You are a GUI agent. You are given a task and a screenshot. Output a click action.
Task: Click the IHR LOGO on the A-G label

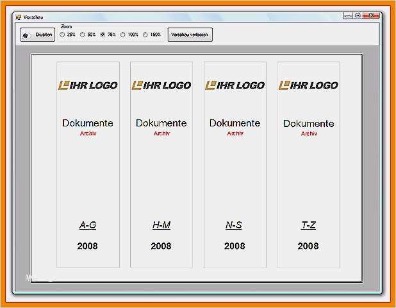88,85
